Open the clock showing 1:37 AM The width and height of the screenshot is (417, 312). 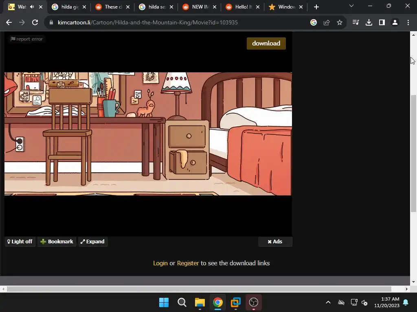[x=387, y=302]
